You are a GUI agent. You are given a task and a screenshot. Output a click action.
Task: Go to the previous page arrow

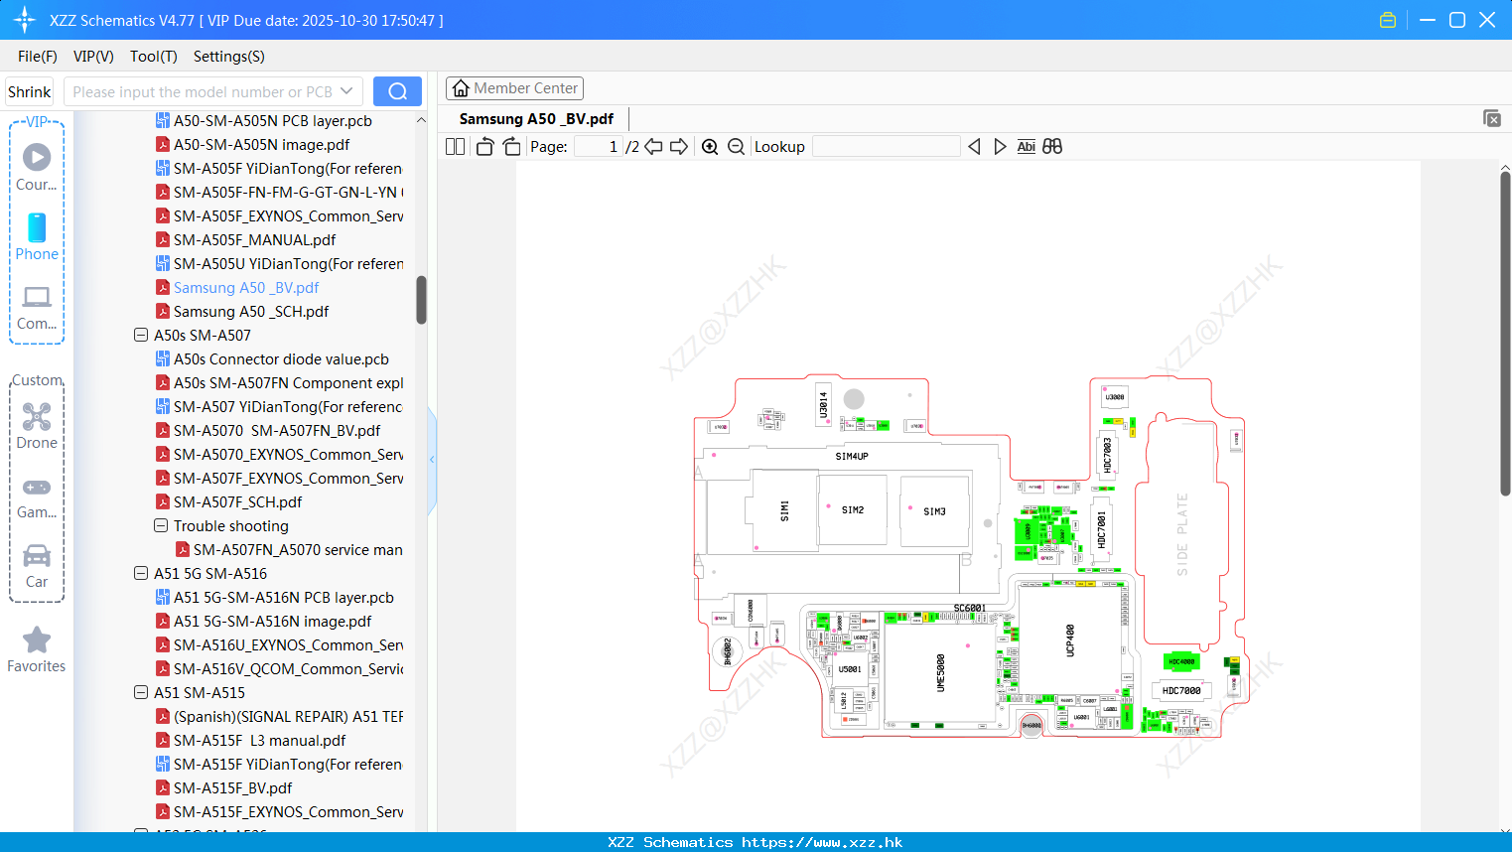(x=653, y=146)
